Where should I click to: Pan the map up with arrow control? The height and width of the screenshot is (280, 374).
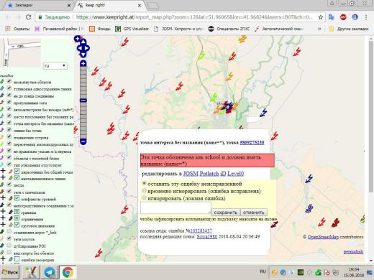[83, 42]
